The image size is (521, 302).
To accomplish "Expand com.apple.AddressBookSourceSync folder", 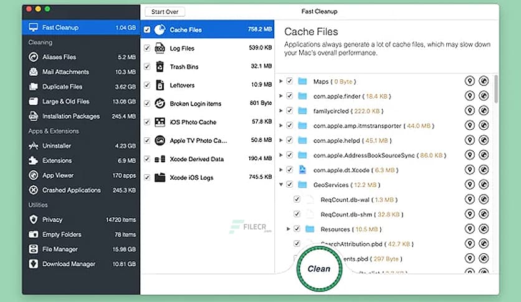I will tap(281, 155).
